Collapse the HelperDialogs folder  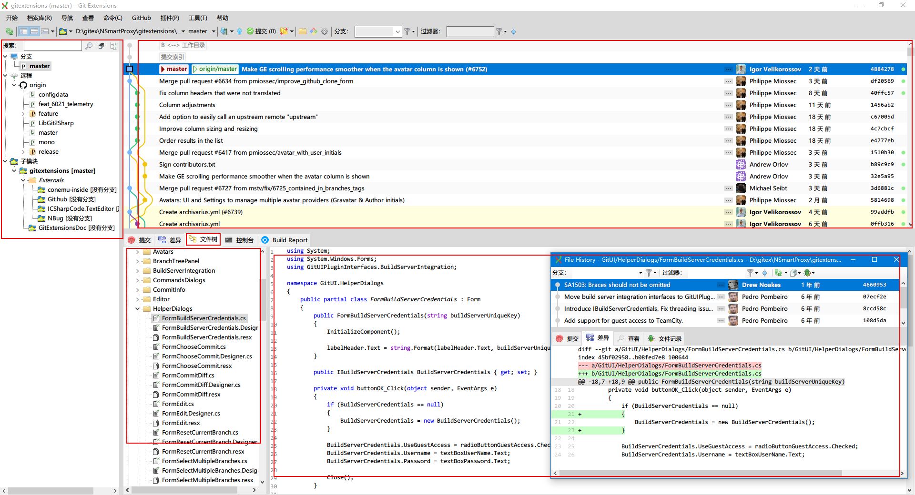(138, 308)
